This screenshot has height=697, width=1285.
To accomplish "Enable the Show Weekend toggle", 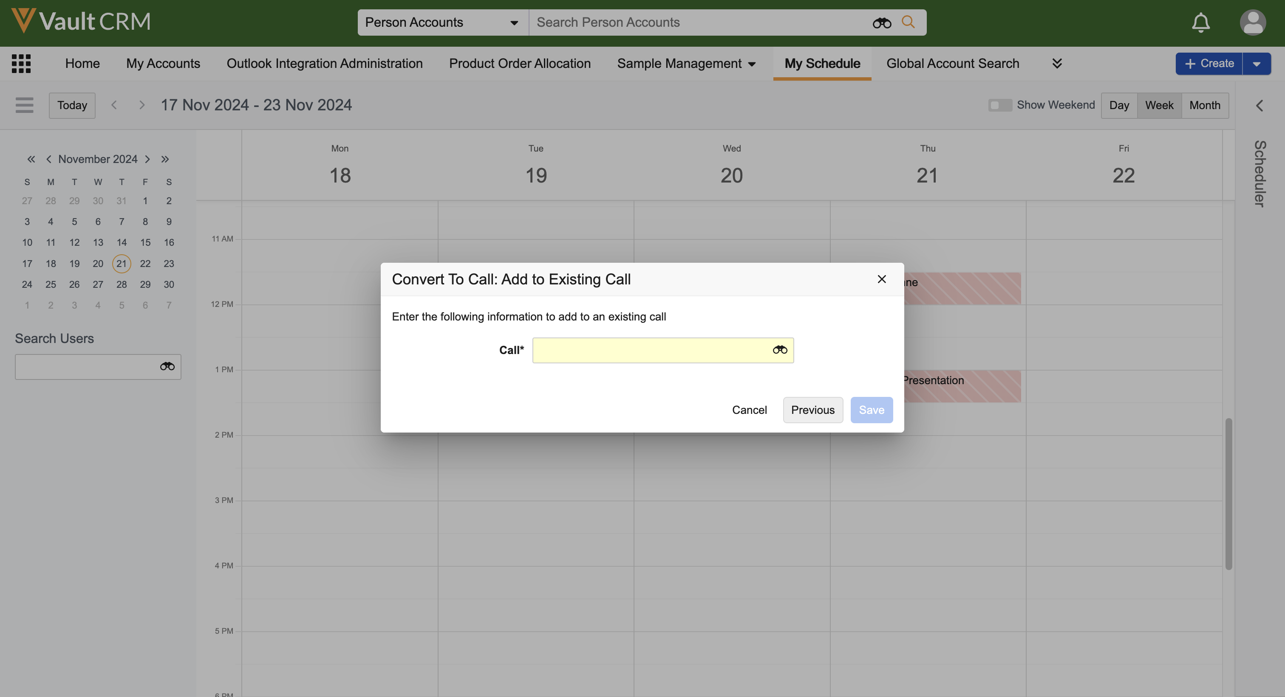I will 1000,105.
